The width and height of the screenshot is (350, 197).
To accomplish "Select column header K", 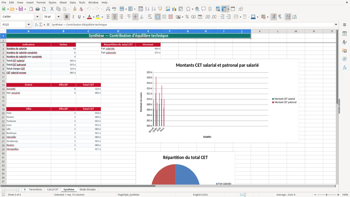I will pos(260,31).
